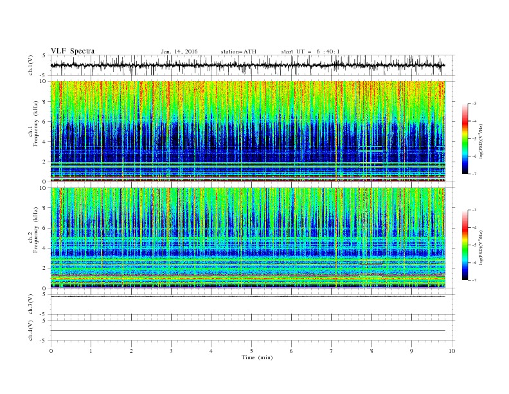Click the ch.1 waveform trace panel
509x394 pixels.
[253, 65]
